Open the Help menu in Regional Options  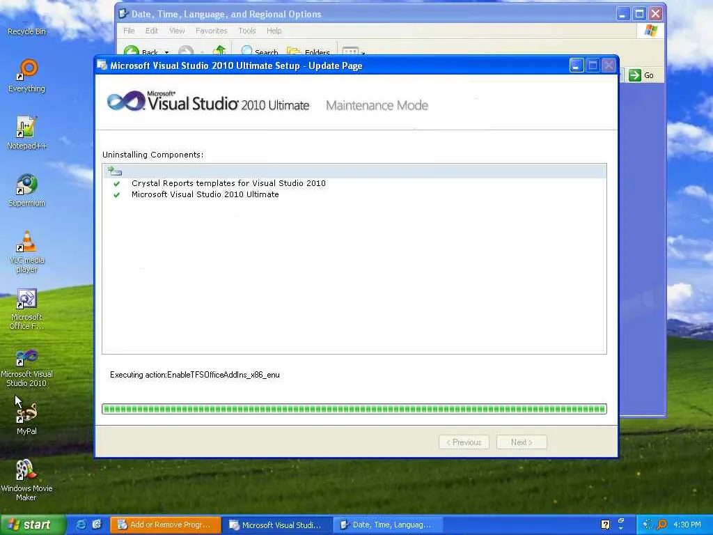coord(274,31)
